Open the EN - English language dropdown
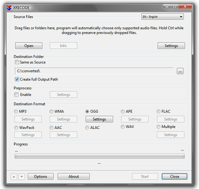The height and width of the screenshot is (189, 199). coord(163,17)
